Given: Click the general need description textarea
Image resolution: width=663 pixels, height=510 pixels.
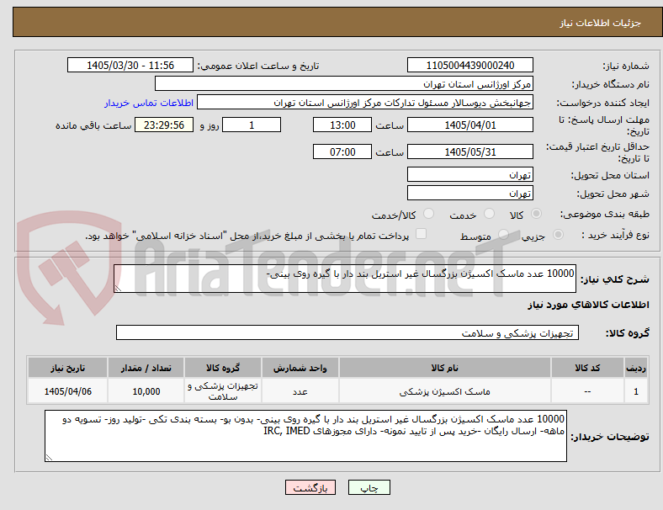Looking at the screenshot, I should pos(345,279).
